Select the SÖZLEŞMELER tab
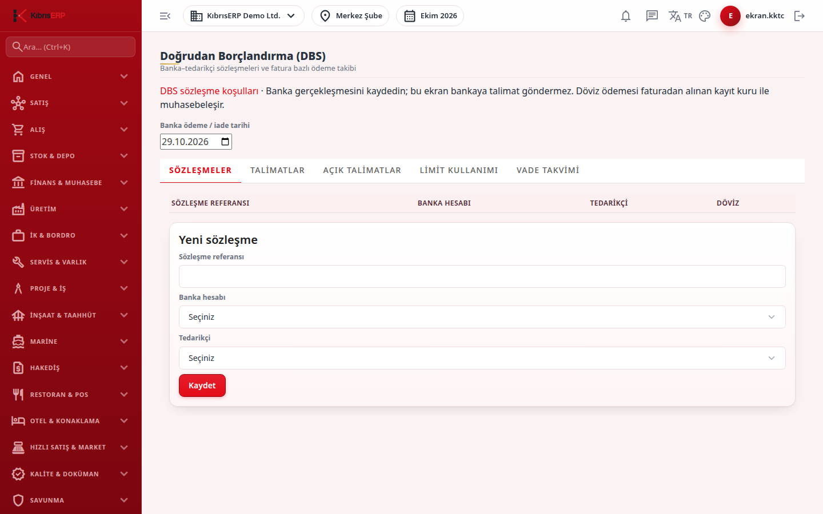 pos(201,170)
